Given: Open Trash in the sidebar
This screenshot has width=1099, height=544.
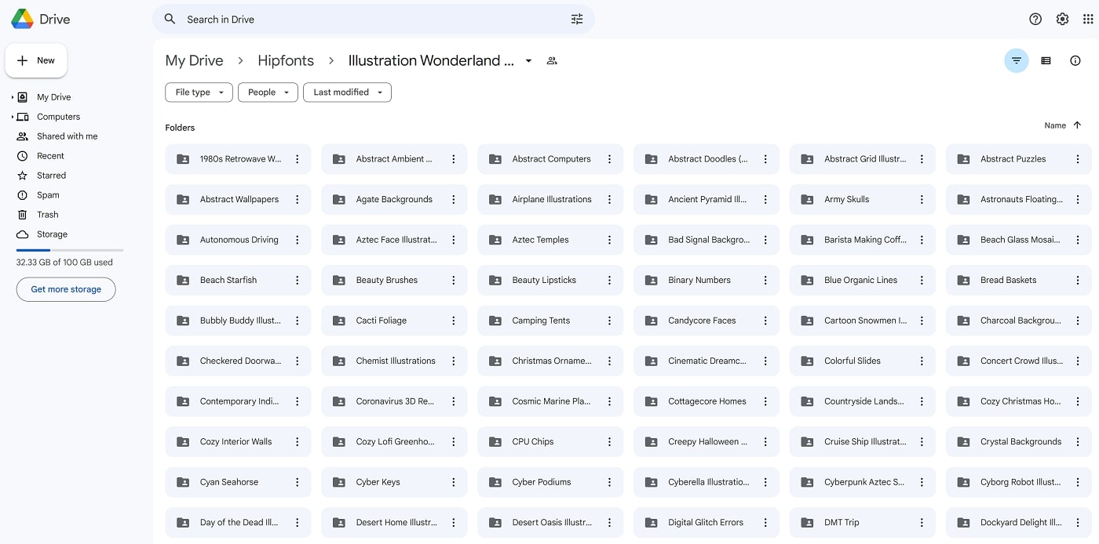Looking at the screenshot, I should (x=47, y=215).
